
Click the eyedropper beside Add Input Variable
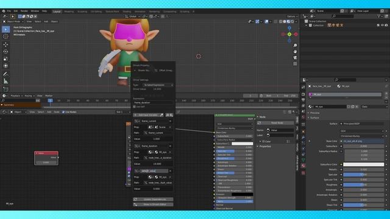click(x=161, y=115)
